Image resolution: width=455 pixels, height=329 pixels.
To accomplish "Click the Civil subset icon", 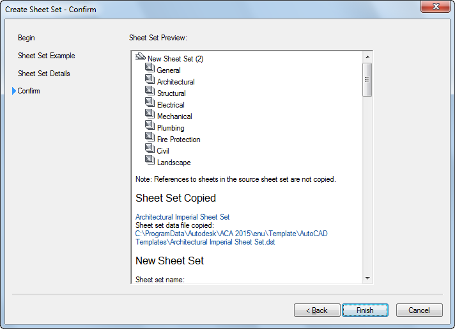I will [150, 150].
